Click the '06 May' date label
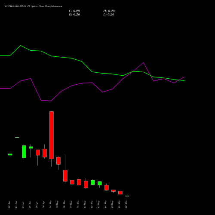 [x=64, y=204]
